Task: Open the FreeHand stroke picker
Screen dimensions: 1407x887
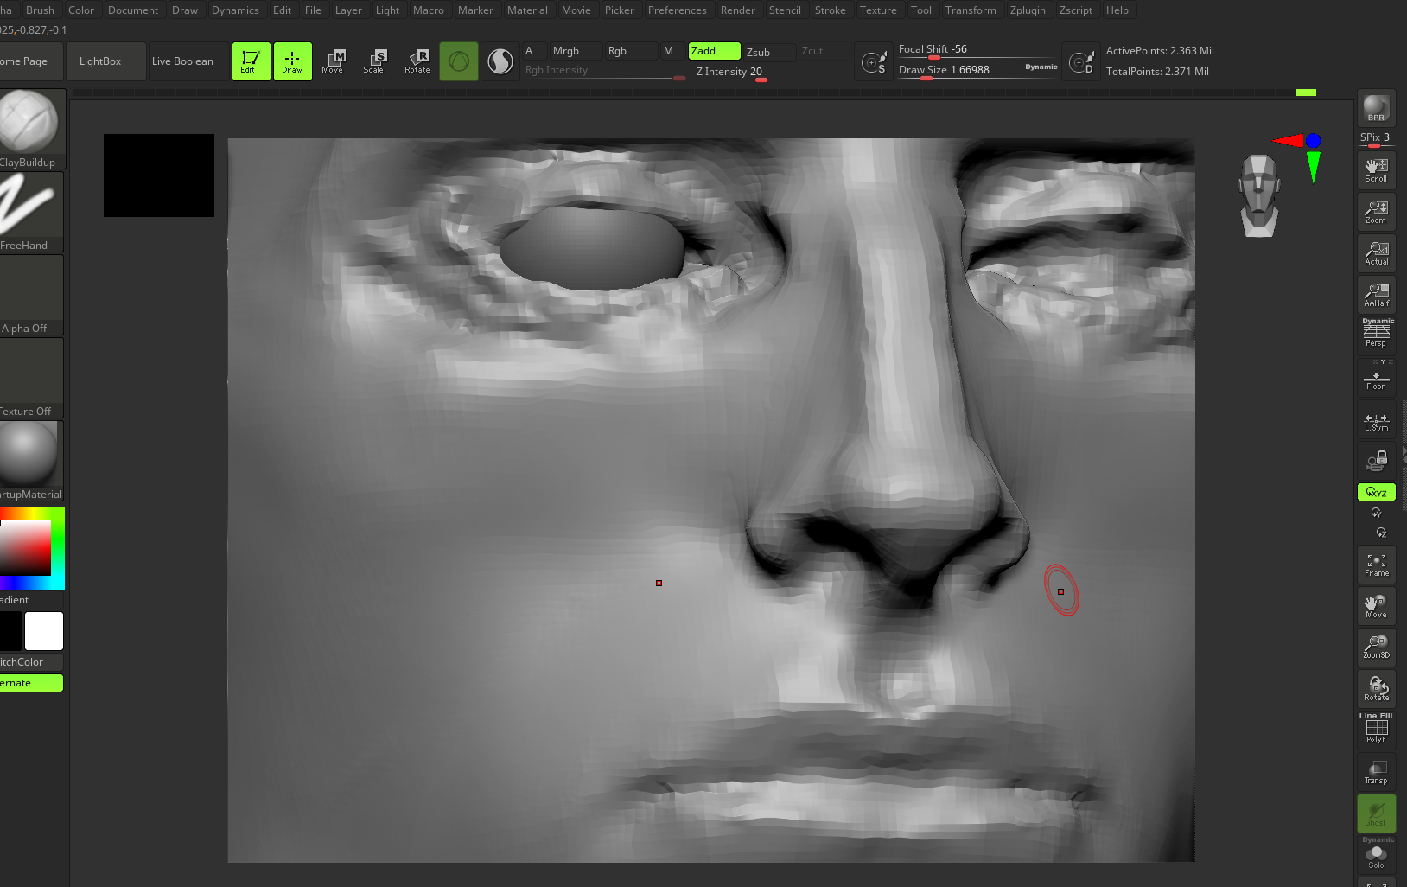Action: (x=31, y=211)
